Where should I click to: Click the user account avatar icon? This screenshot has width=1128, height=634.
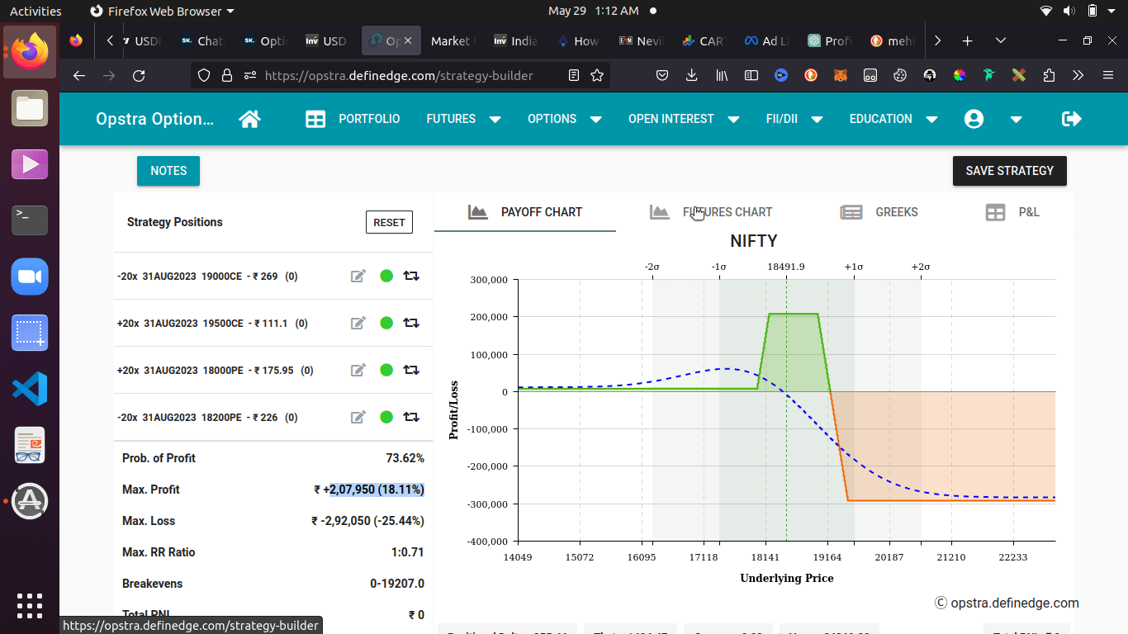[x=974, y=119]
